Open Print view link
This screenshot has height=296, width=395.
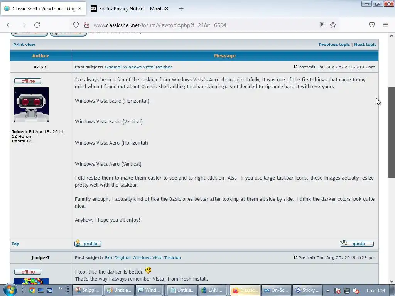(x=24, y=45)
